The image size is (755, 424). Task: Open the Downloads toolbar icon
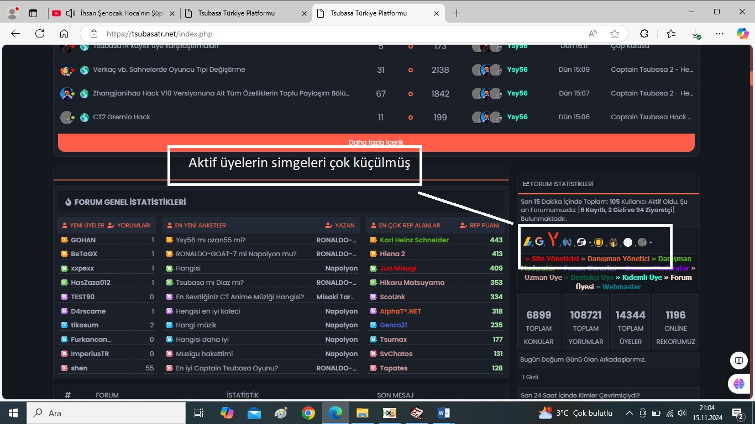696,34
